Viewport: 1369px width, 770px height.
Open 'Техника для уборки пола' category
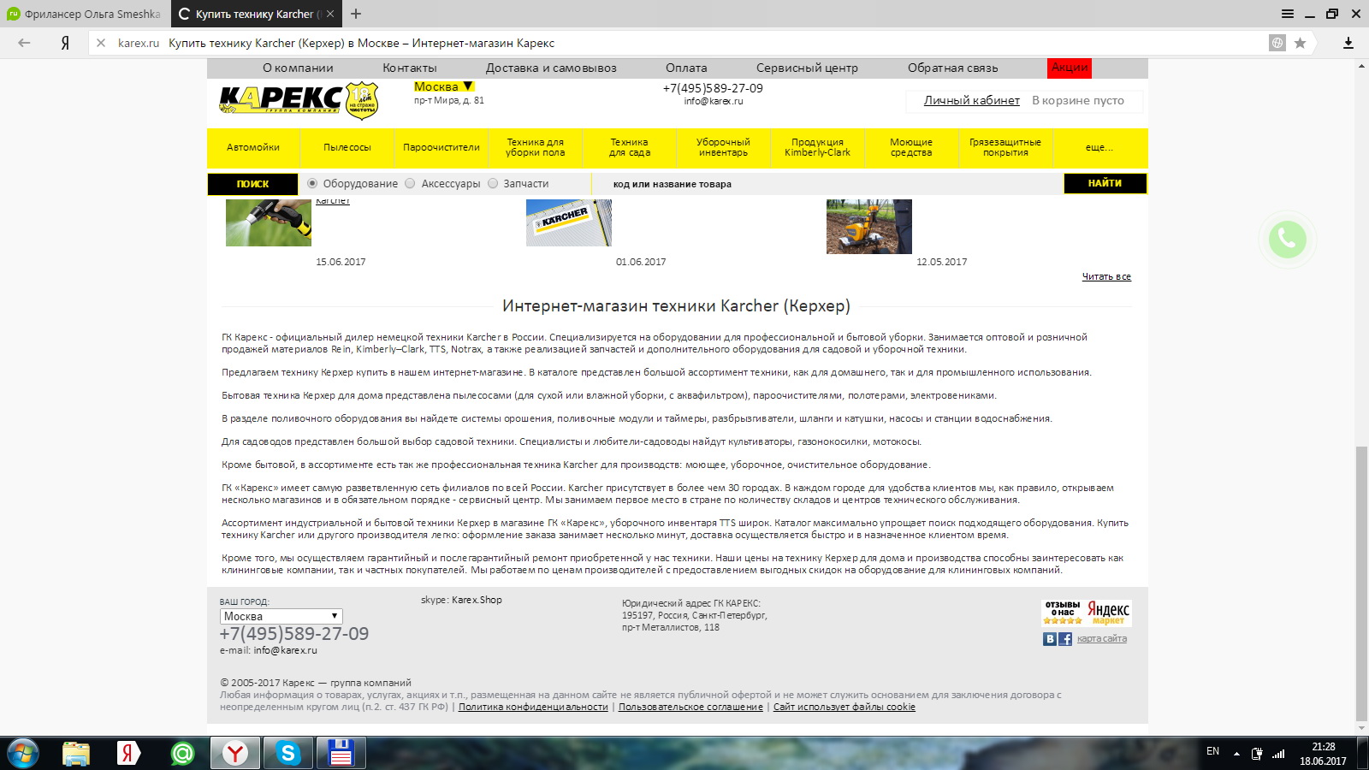536,147
